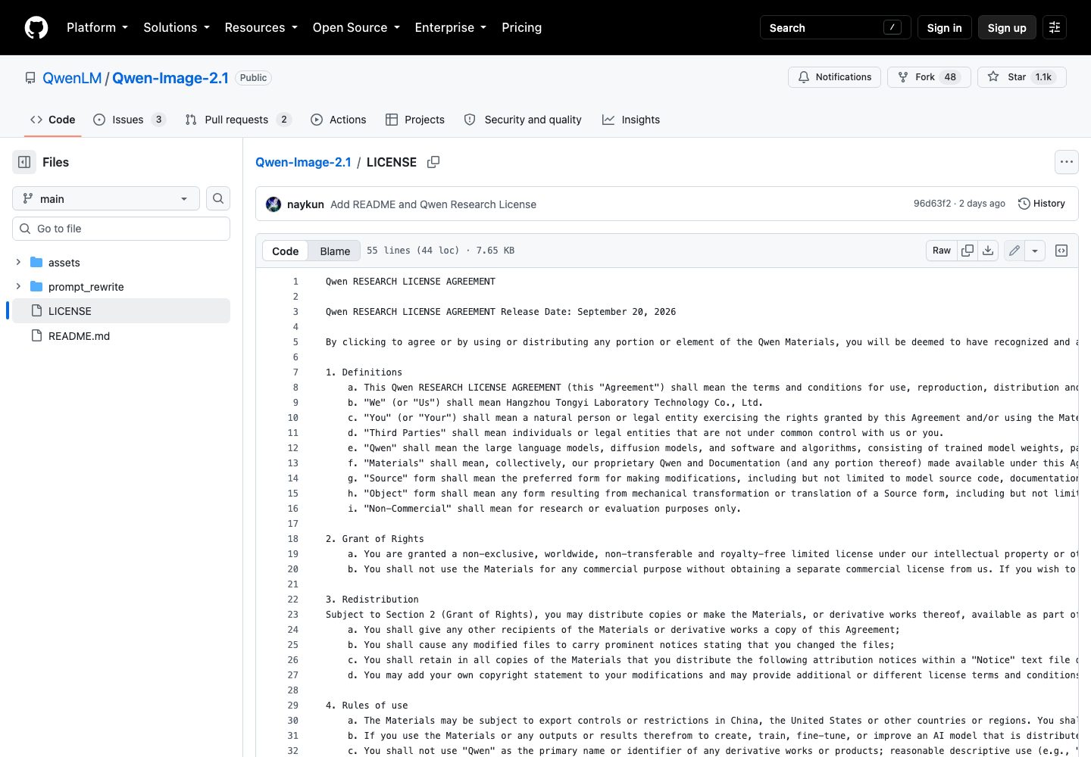Select LICENSE in the file tree
Image resolution: width=1091 pixels, height=757 pixels.
tap(121, 311)
